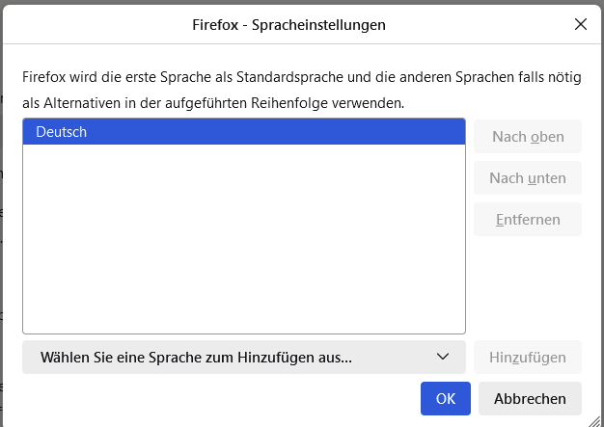Confirm the dialog with OK
The width and height of the screenshot is (604, 427).
point(445,398)
